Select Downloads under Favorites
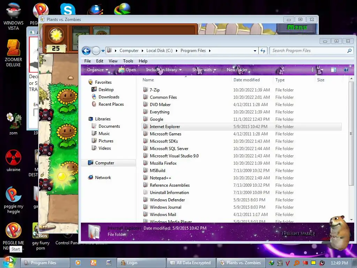The height and width of the screenshot is (268, 357). point(109,97)
